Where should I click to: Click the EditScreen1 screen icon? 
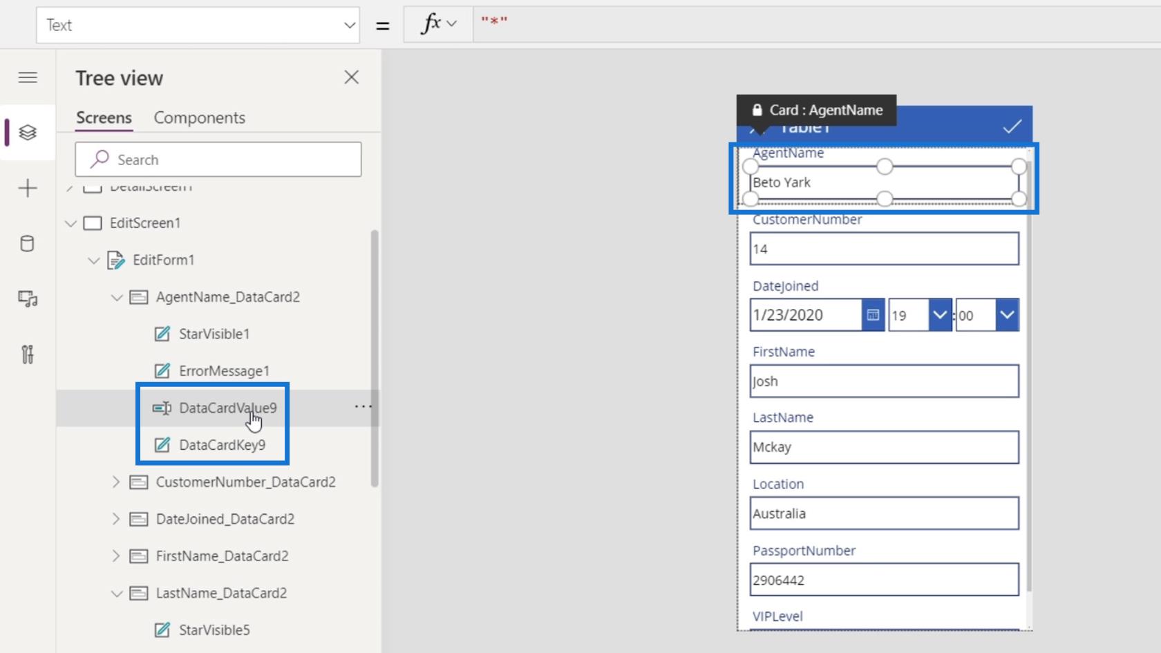(92, 223)
